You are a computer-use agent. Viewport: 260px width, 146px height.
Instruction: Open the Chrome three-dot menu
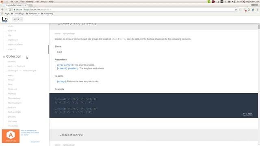(x=258, y=10)
